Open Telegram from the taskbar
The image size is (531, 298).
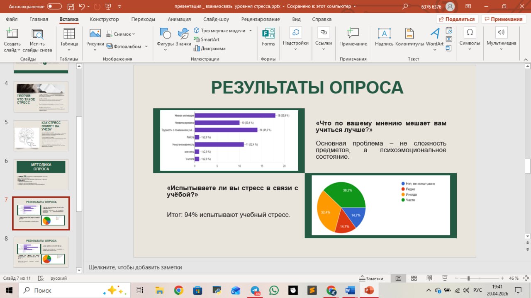255,290
